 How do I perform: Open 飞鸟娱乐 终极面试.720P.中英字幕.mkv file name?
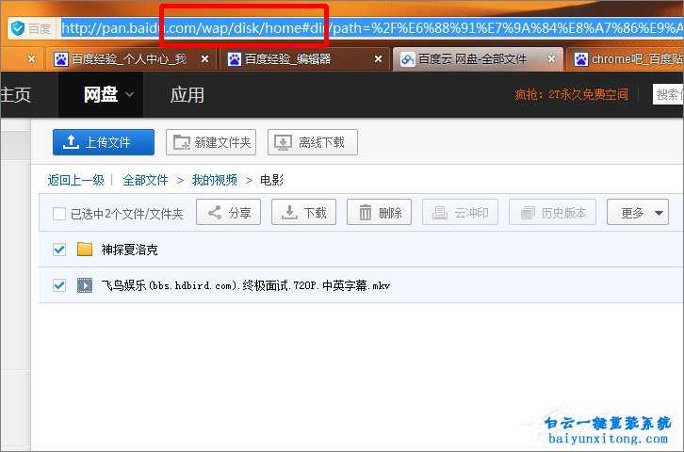pyautogui.click(x=246, y=285)
